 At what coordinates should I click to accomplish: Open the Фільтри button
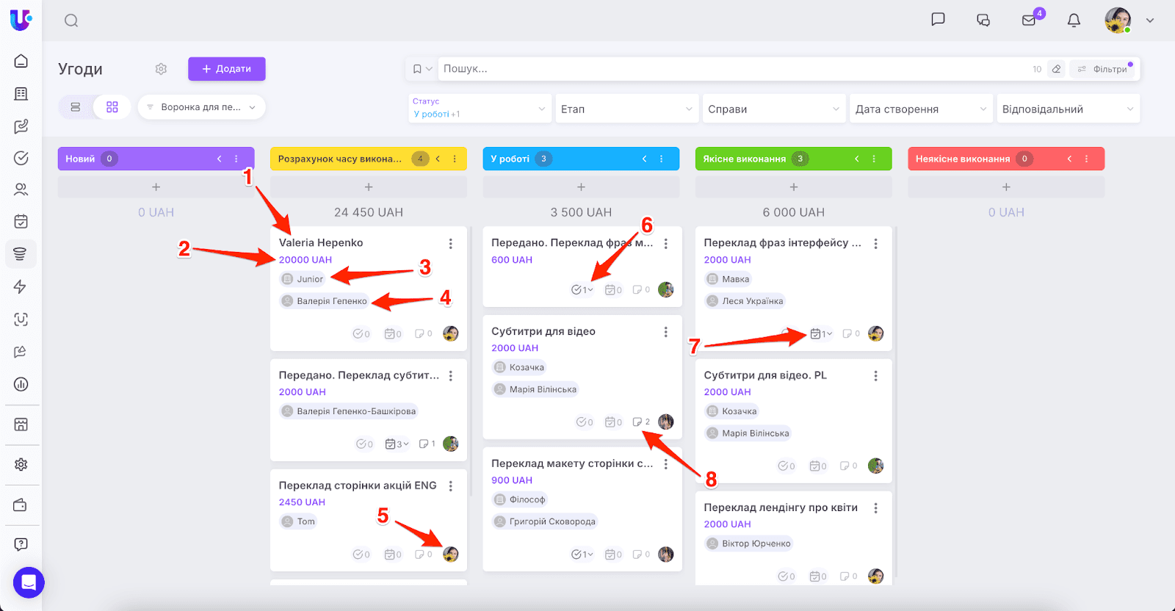point(1104,69)
